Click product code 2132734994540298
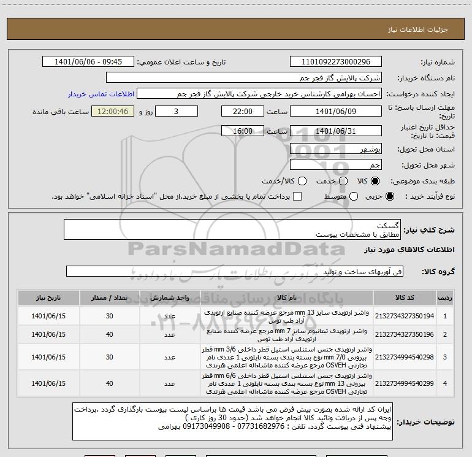Image resolution: width=472 pixels, height=457 pixels. click(x=405, y=357)
